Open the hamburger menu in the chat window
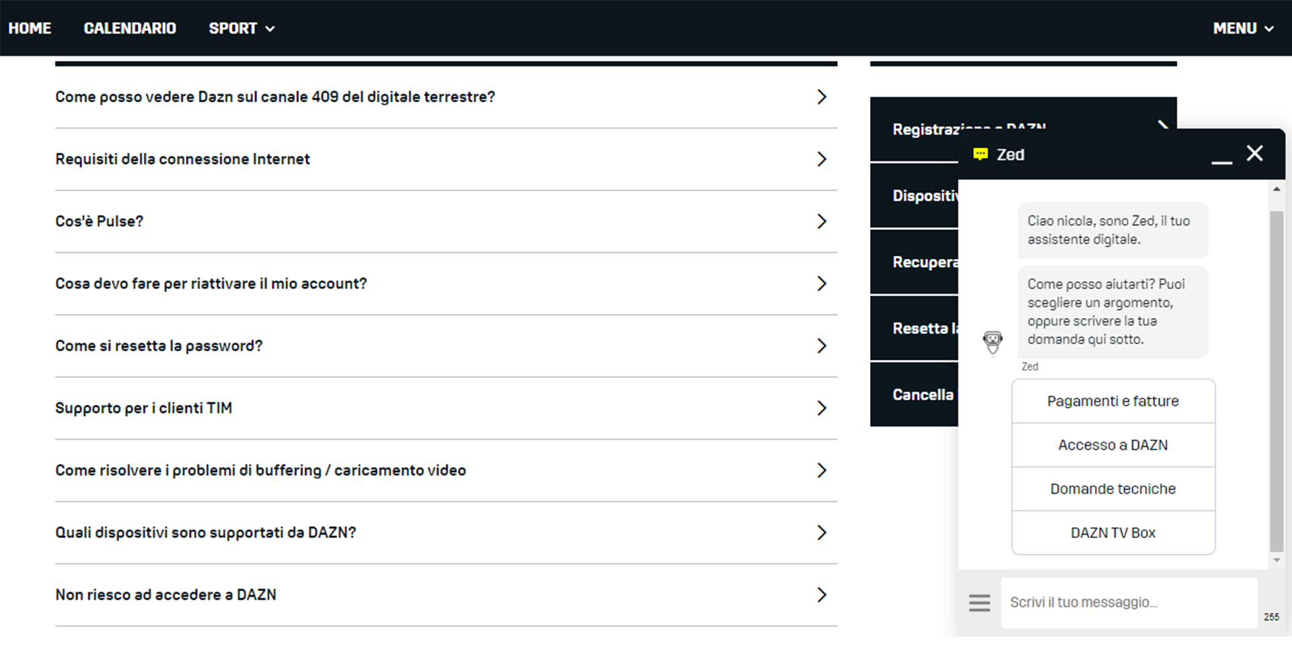This screenshot has width=1292, height=667. click(x=980, y=602)
